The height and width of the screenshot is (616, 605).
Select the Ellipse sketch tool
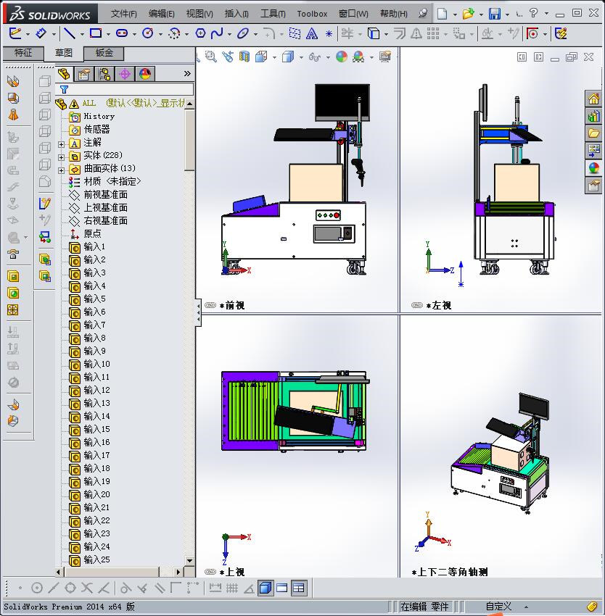coord(241,33)
